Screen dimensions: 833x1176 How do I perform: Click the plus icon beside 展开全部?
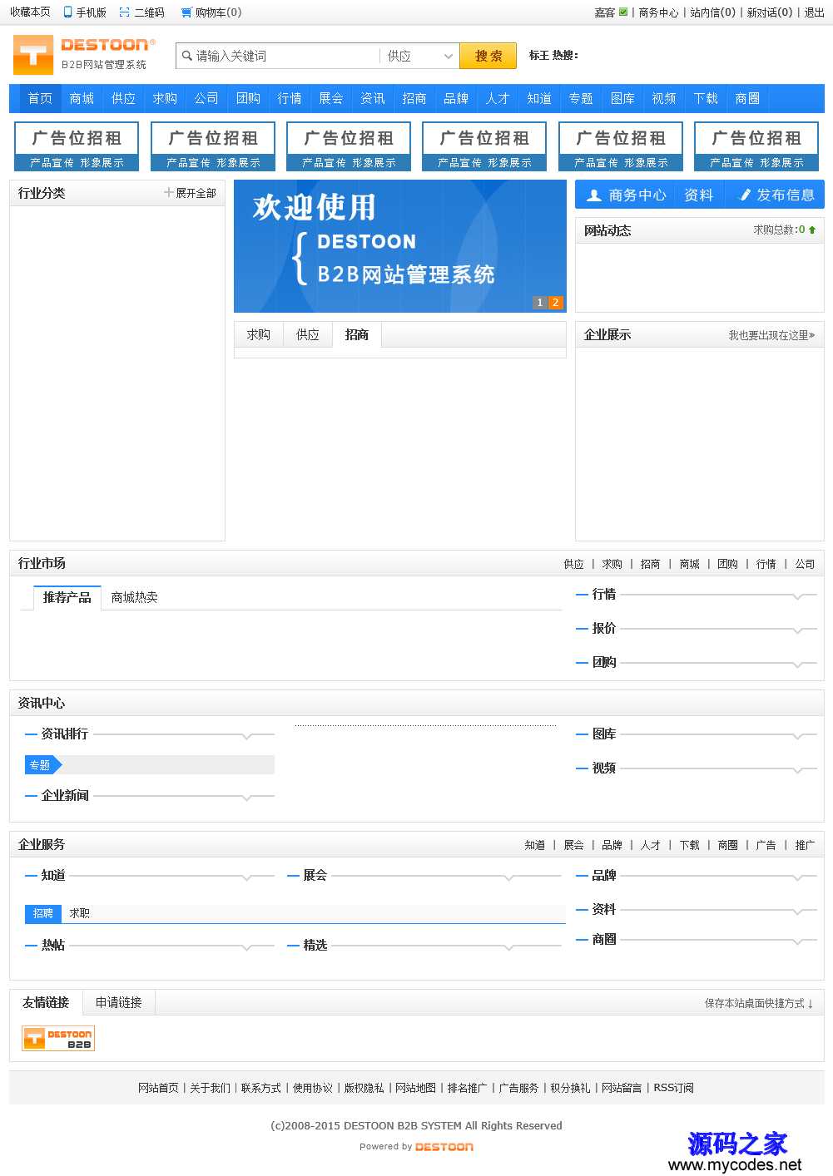(x=169, y=192)
